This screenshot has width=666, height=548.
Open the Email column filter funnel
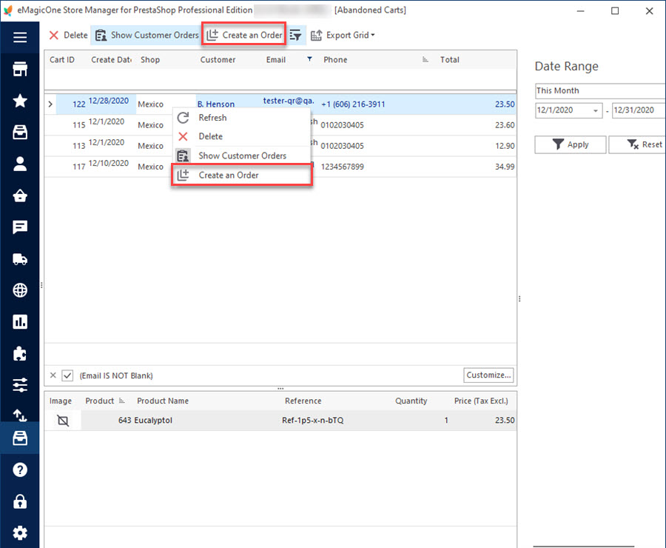[309, 59]
